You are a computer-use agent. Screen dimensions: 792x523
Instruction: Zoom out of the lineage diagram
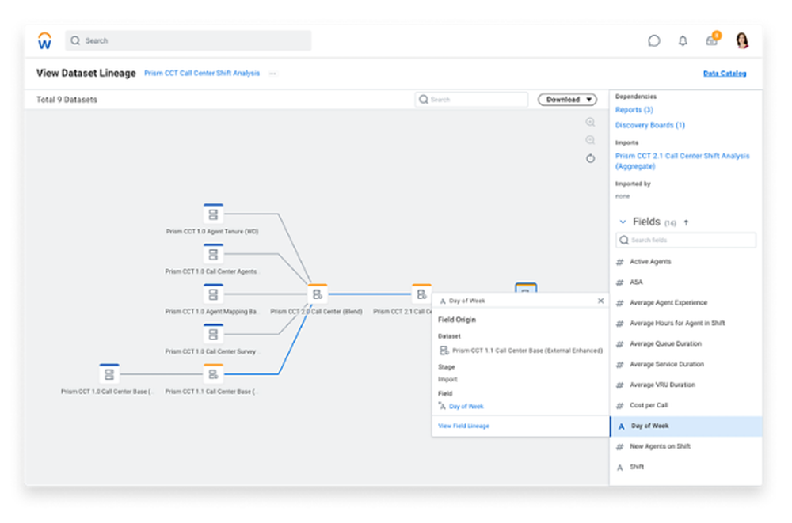point(590,140)
